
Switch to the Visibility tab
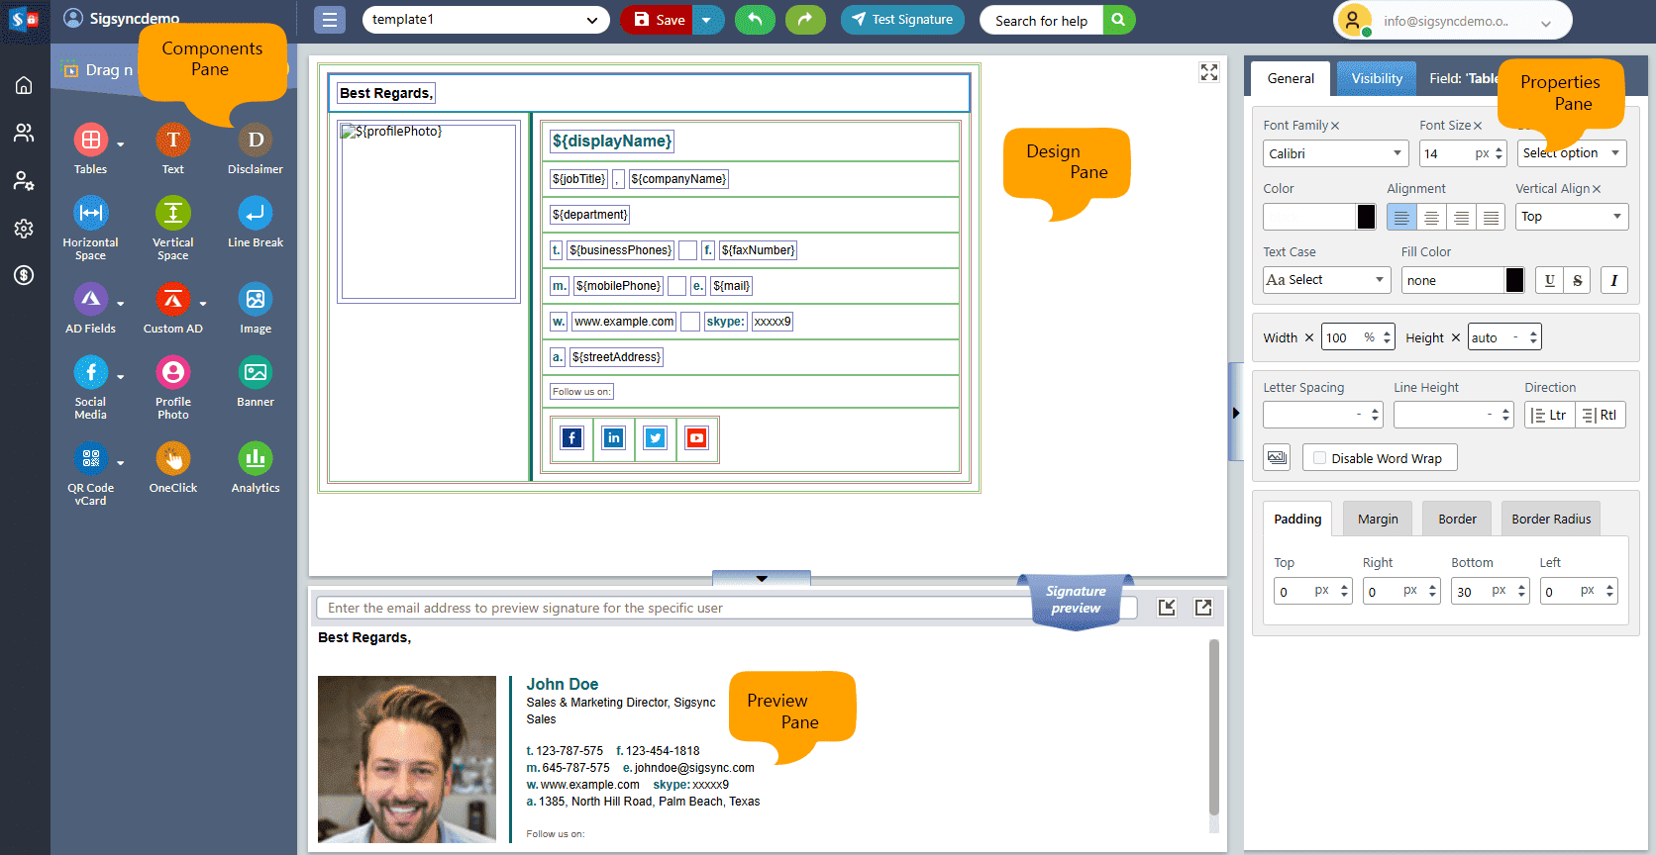tap(1377, 78)
